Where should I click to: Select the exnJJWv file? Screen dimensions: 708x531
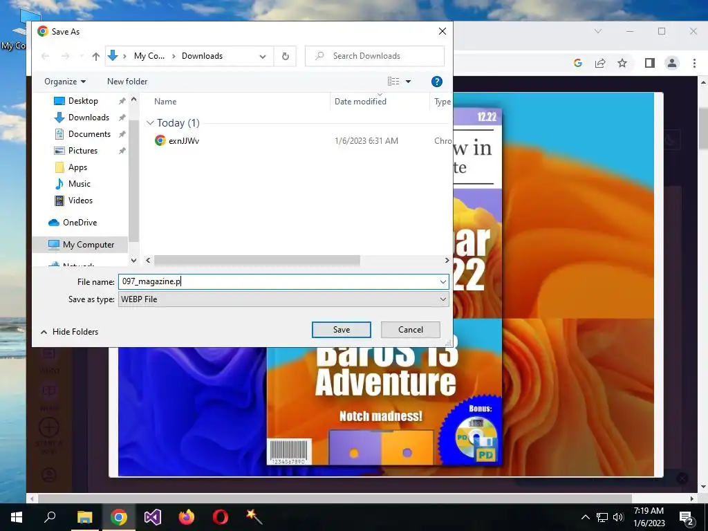(184, 141)
